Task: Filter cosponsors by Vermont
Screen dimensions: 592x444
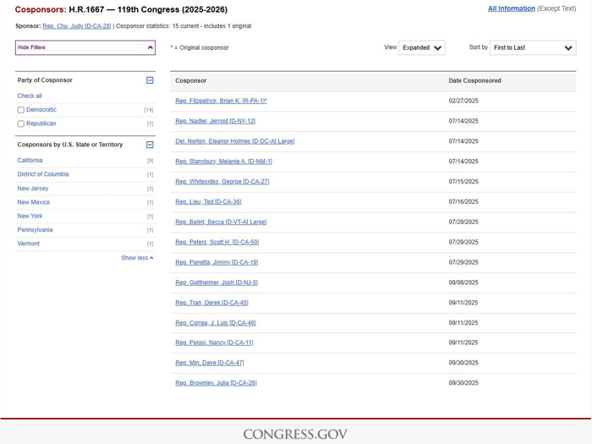Action: pyautogui.click(x=29, y=244)
